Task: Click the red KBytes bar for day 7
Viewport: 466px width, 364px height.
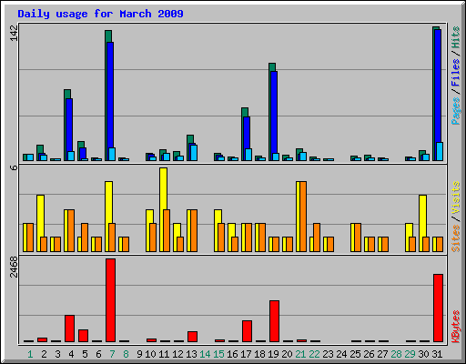Action: point(110,300)
